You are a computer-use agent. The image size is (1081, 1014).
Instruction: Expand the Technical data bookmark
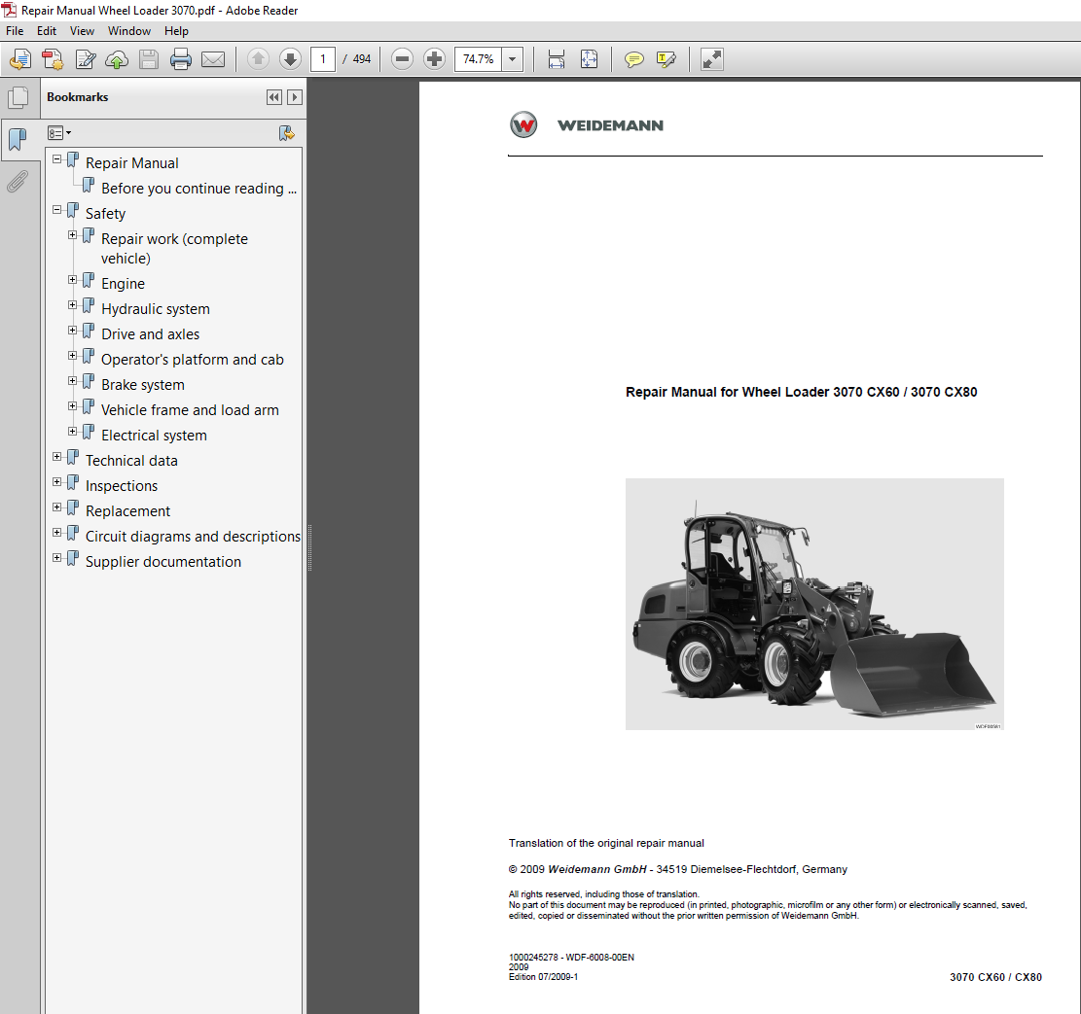[57, 457]
